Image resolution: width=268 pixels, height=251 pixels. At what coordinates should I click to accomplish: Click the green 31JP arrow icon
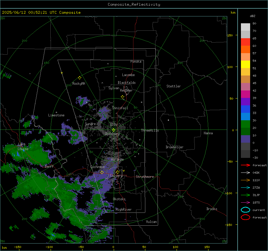pyautogui.click(x=245, y=195)
